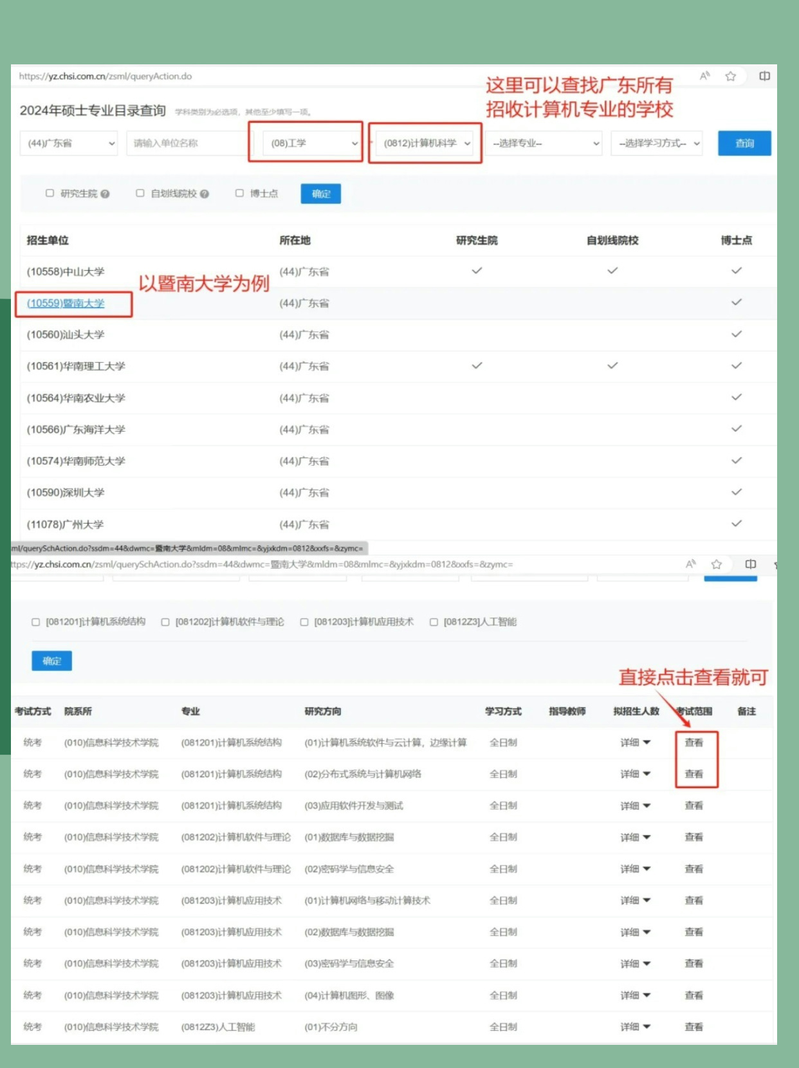Click (10560)汕头大学 row
The image size is (799, 1068).
point(398,335)
